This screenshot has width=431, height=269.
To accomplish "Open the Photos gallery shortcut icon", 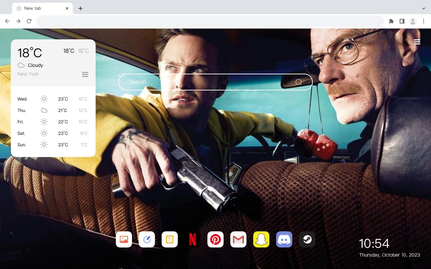I will click(124, 239).
